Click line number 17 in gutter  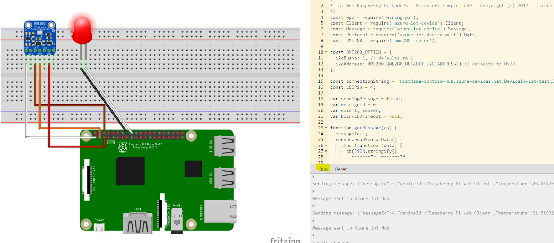coord(320,93)
